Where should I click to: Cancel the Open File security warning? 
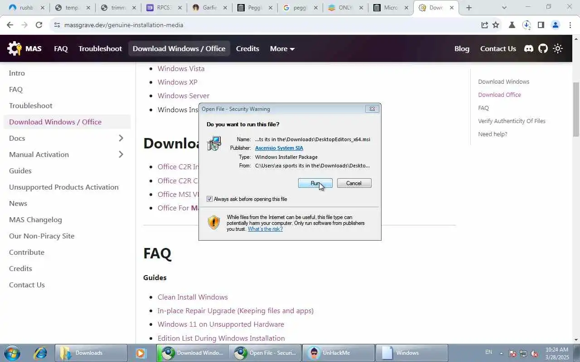pos(354,183)
